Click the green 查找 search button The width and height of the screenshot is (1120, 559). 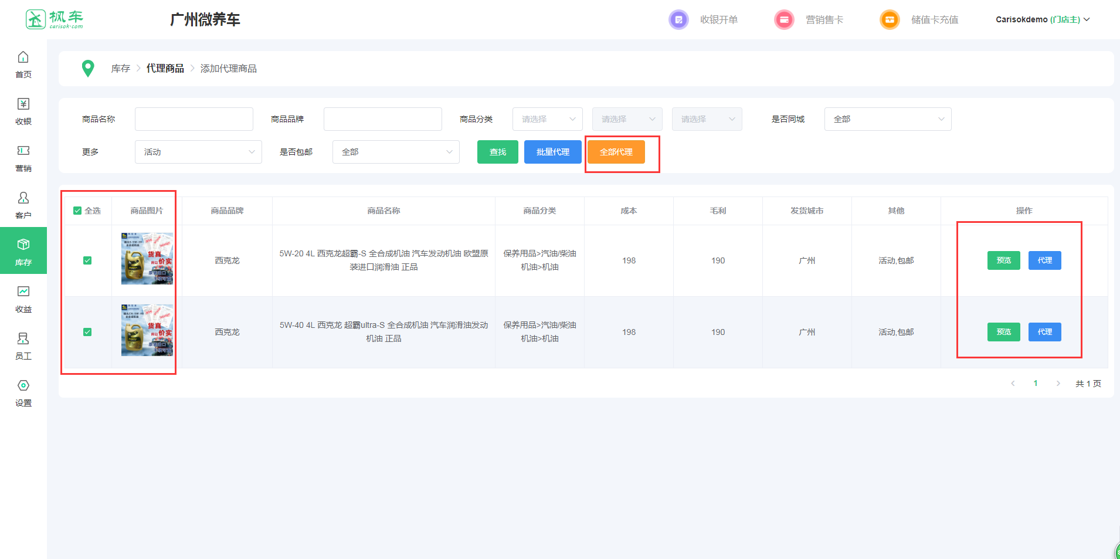point(497,152)
